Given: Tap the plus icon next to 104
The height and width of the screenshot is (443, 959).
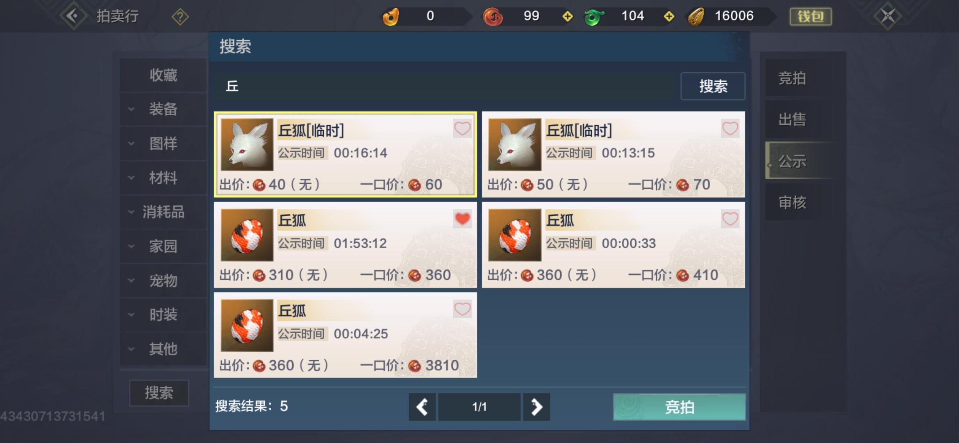Looking at the screenshot, I should coord(669,16).
